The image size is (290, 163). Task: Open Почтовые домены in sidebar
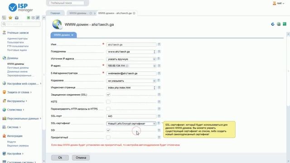[x=18, y=67]
